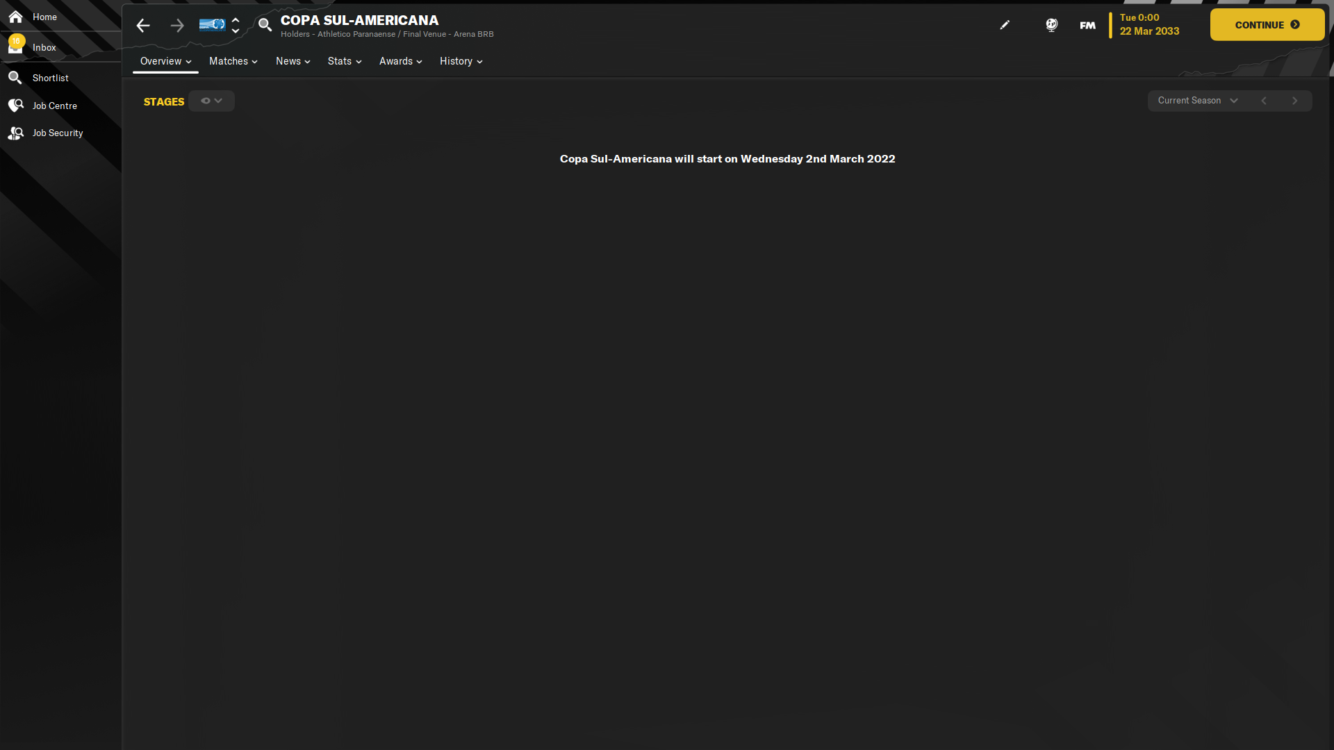Switch to next competition with down chevron
Screen dimensions: 1334x750
click(236, 31)
